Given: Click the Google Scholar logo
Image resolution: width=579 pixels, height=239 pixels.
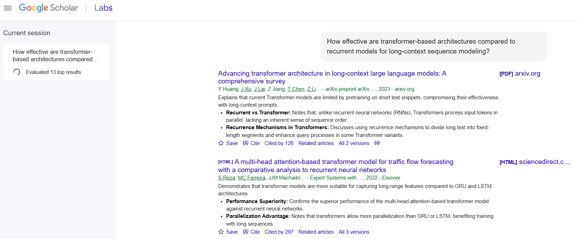Looking at the screenshot, I should coord(48,8).
